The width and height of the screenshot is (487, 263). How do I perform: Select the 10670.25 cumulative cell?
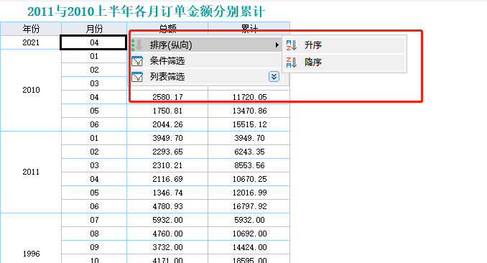[249, 179]
